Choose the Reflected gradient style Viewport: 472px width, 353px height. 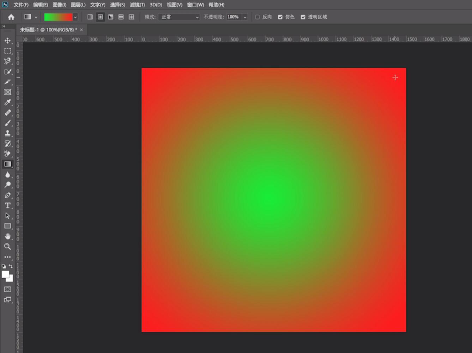tap(121, 17)
